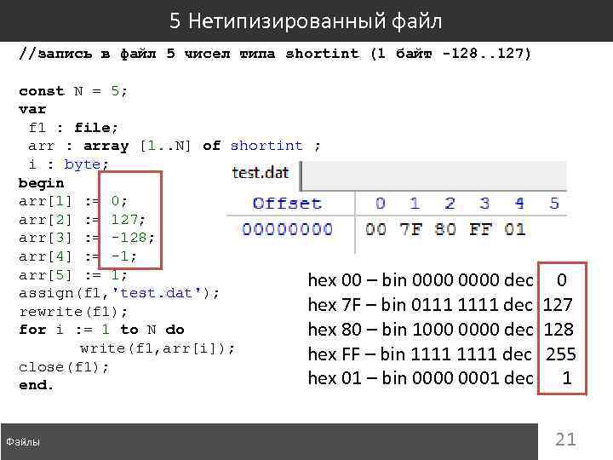Click the 'hex 01 – bin 0000 0001' row

click(x=440, y=378)
